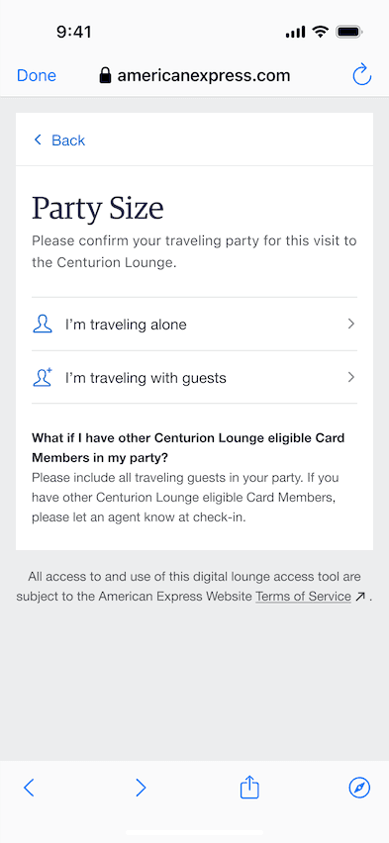Image resolution: width=389 pixels, height=843 pixels.
Task: Tap the add-guest person icon
Action: point(43,377)
